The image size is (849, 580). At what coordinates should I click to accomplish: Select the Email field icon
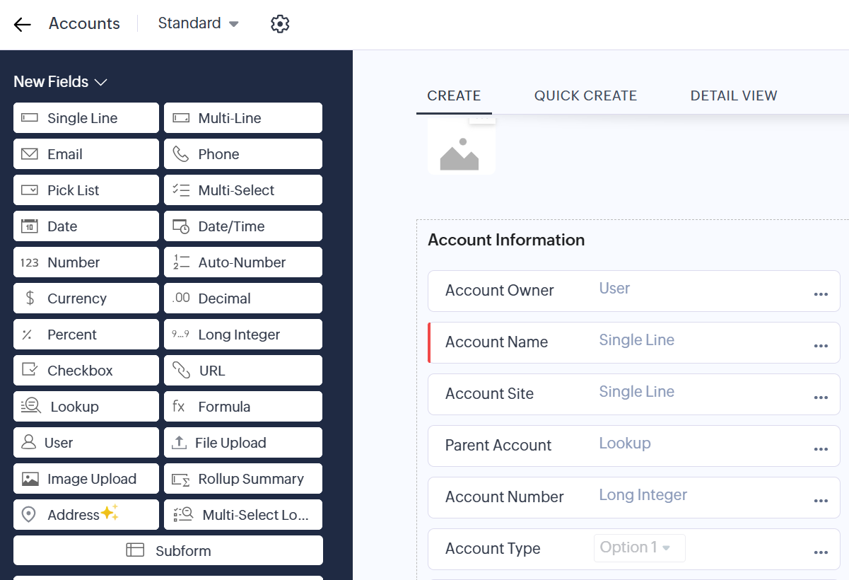[30, 154]
